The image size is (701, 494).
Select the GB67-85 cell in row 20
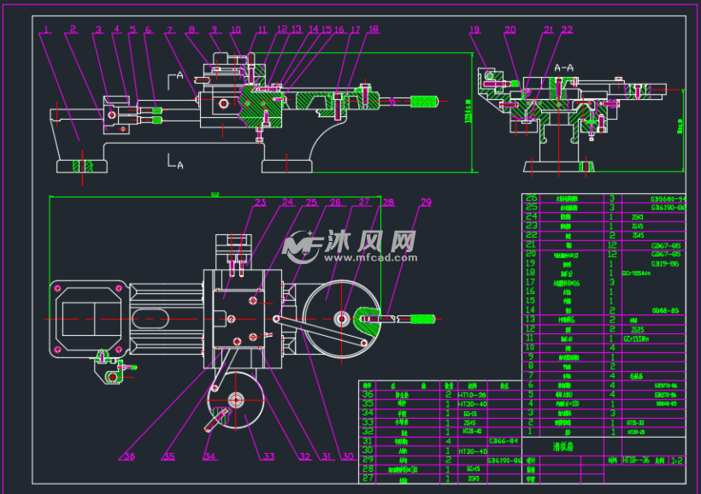pos(666,254)
